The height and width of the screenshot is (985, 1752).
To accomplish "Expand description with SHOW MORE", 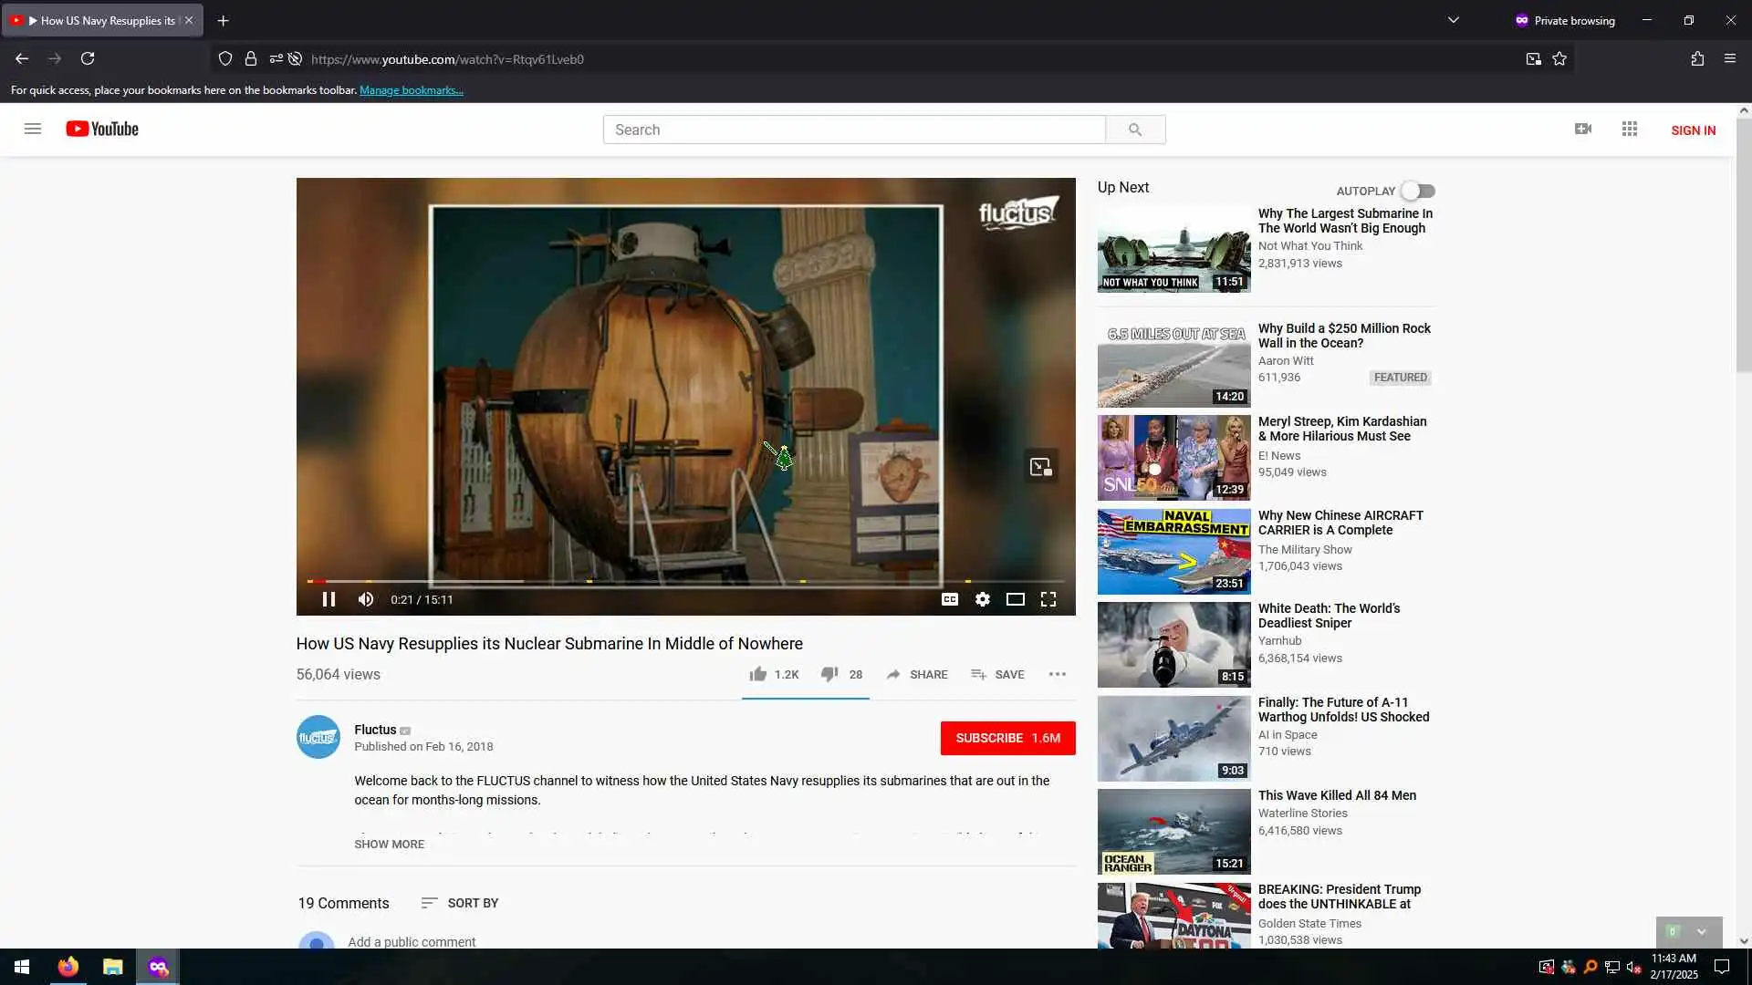I will [389, 844].
